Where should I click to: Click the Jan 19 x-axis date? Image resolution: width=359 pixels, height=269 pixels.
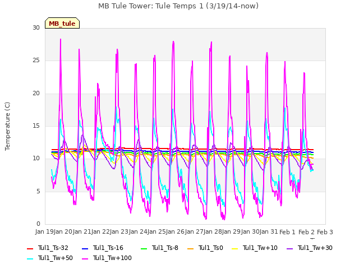(44, 231)
